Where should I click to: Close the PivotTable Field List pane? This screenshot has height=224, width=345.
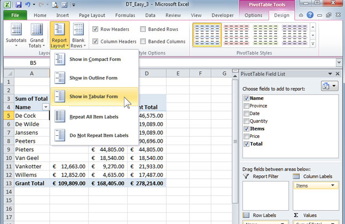tap(338, 74)
